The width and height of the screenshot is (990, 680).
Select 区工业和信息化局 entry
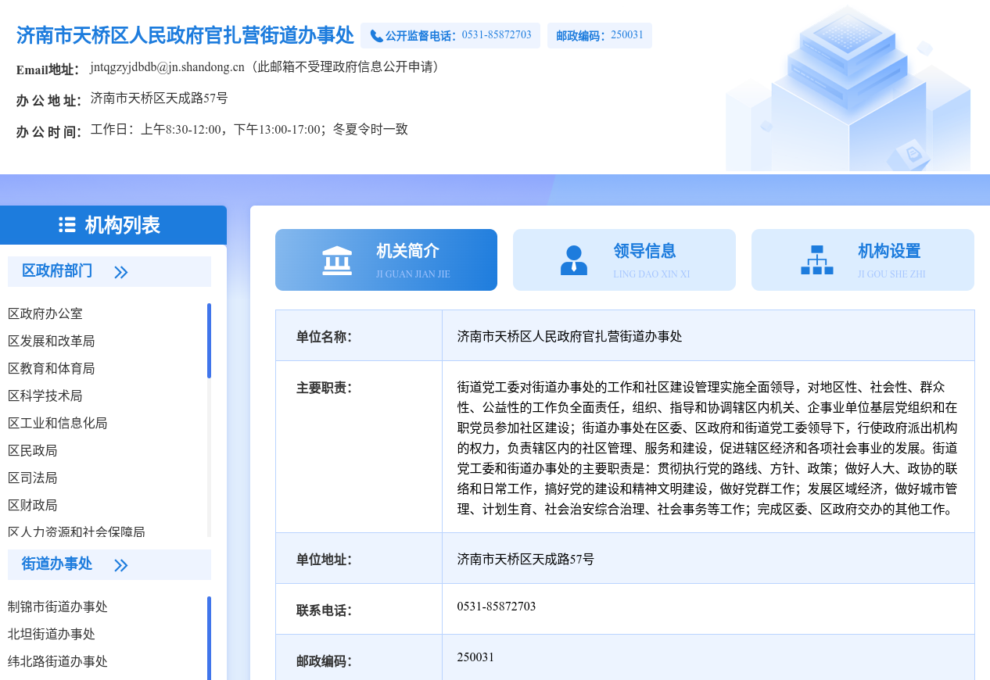point(58,423)
